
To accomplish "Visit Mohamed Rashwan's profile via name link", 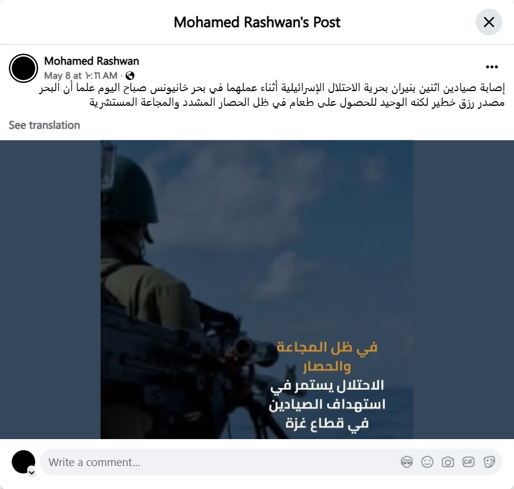I will click(92, 61).
